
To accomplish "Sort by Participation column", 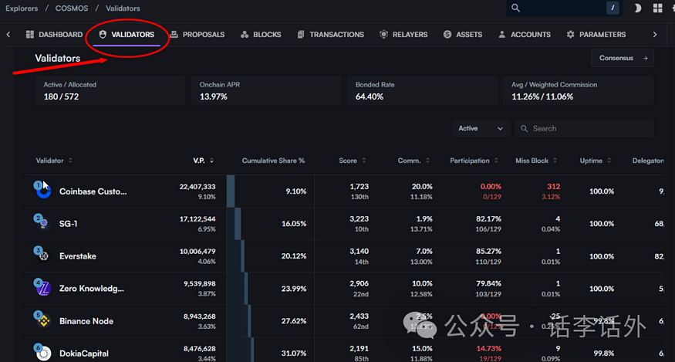I will coord(474,161).
